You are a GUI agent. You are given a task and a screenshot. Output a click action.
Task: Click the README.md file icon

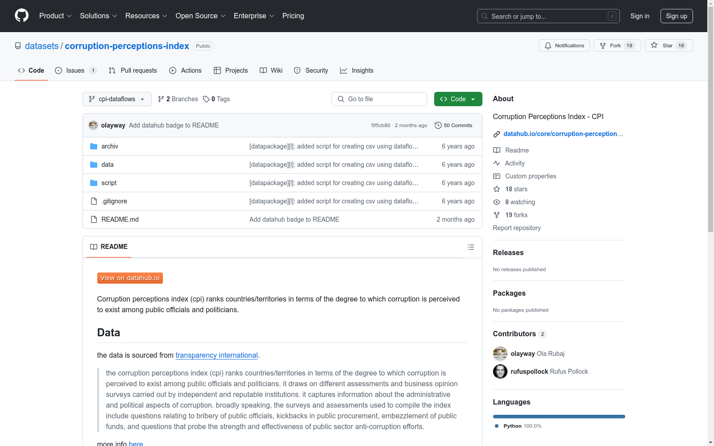coord(94,219)
